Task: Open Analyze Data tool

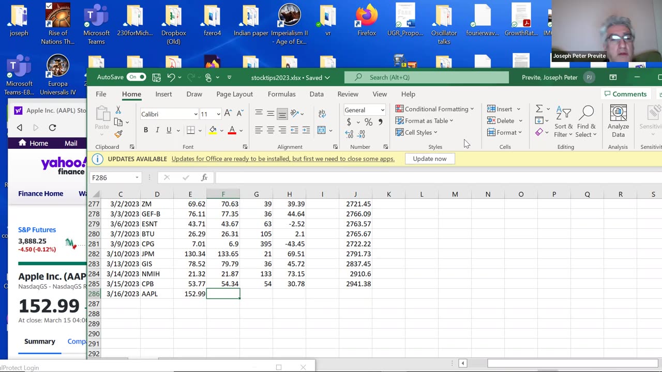Action: (x=618, y=121)
